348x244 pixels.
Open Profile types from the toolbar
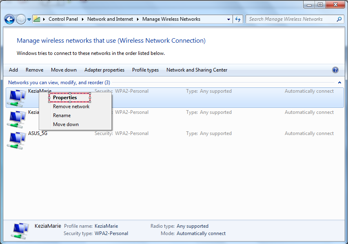click(x=145, y=70)
